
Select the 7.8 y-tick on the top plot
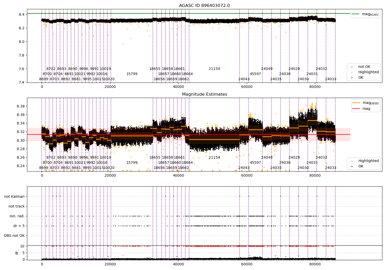(x=22, y=55)
